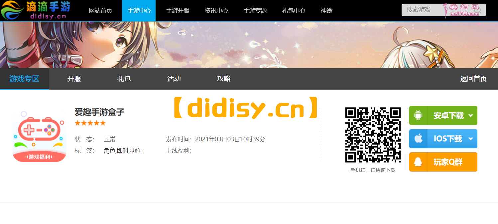Click the Android robot icon
This screenshot has width=498, height=224.
coord(418,115)
